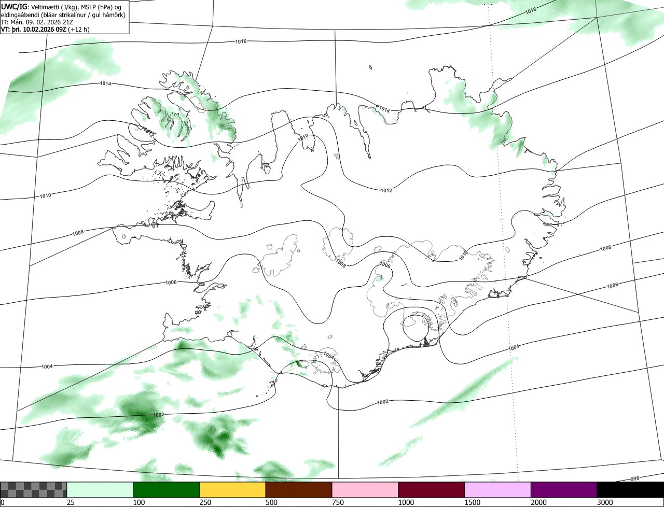The height and width of the screenshot is (507, 664).
Task: Choose the yellow 250–500 legend swatch
Action: pos(232,489)
